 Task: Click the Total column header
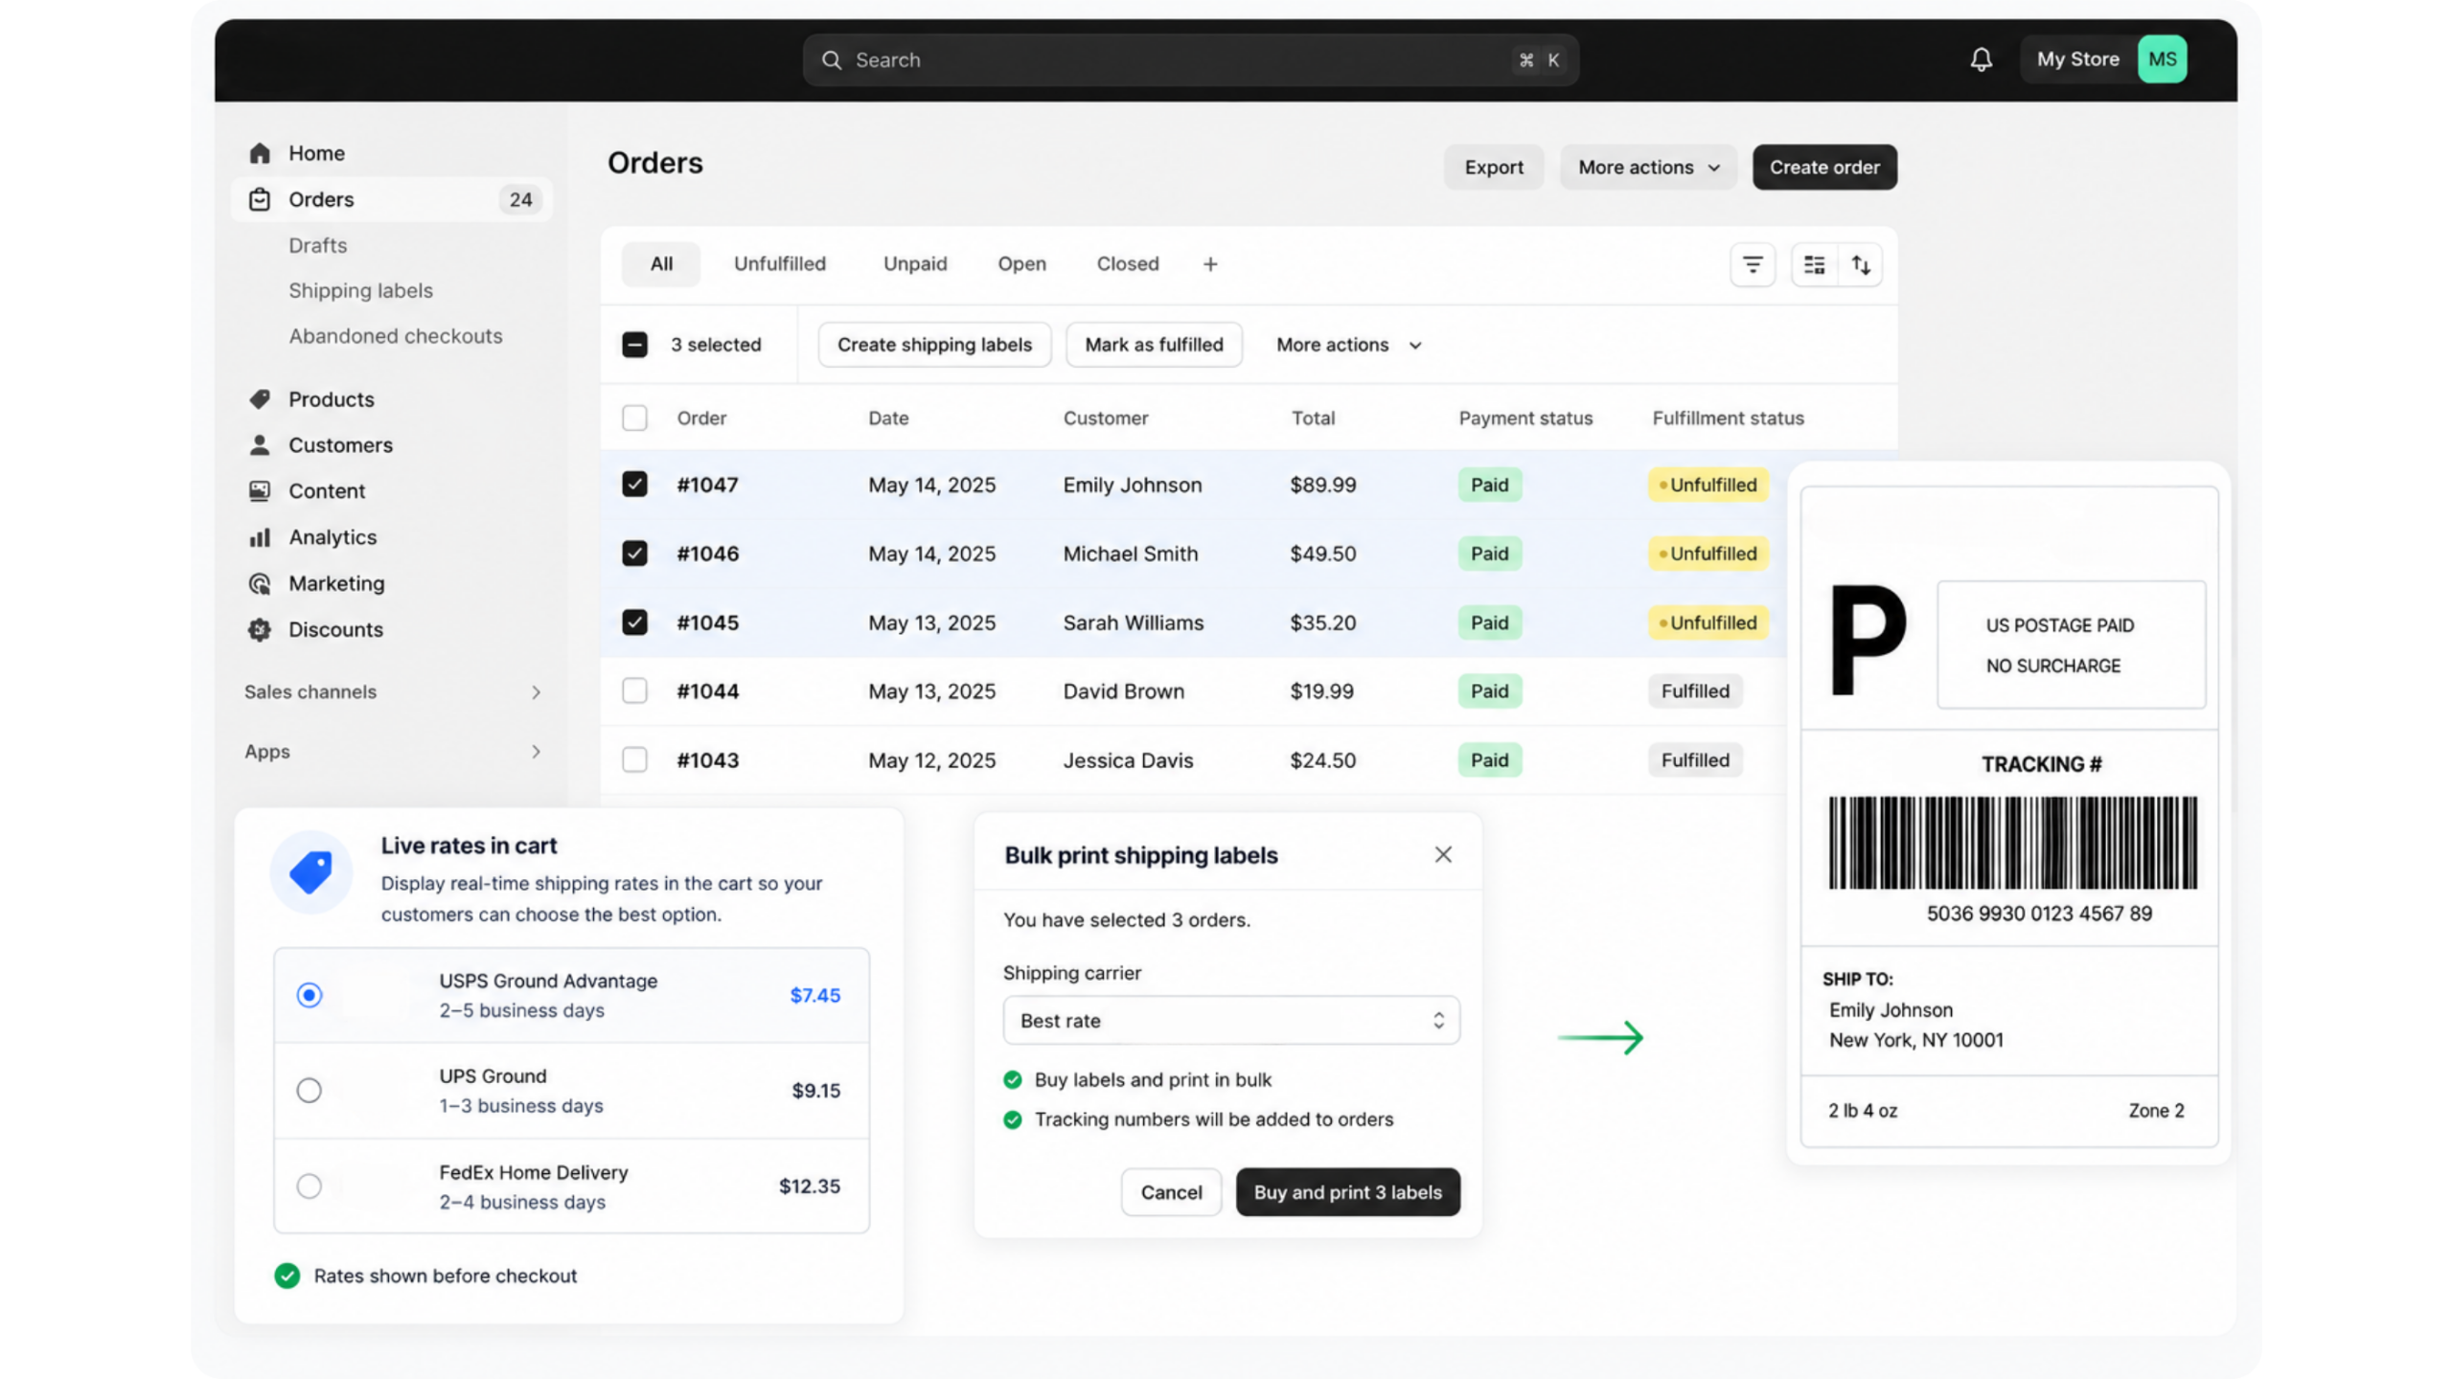pyautogui.click(x=1312, y=418)
